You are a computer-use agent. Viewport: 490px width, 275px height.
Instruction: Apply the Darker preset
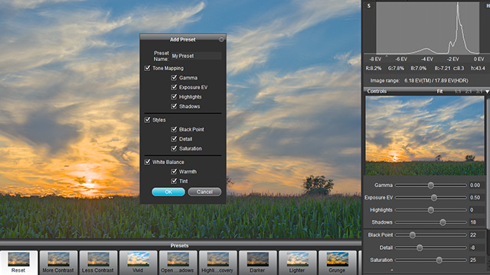point(257,263)
